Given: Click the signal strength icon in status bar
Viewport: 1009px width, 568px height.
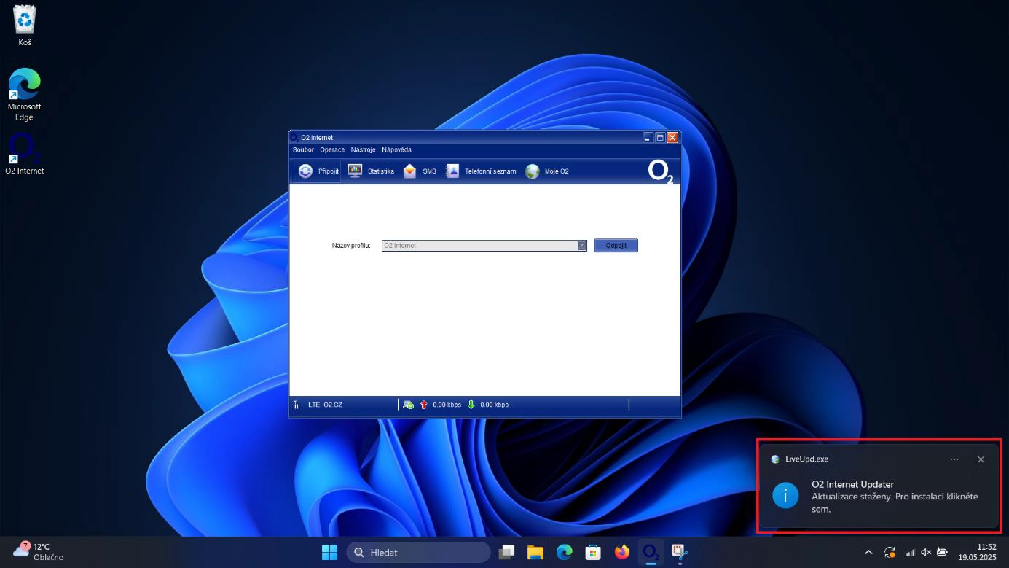Looking at the screenshot, I should 297,405.
